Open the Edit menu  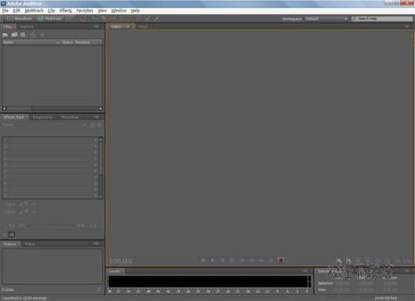(17, 11)
